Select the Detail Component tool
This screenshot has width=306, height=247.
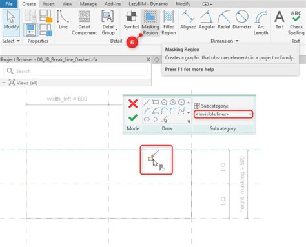point(84,23)
